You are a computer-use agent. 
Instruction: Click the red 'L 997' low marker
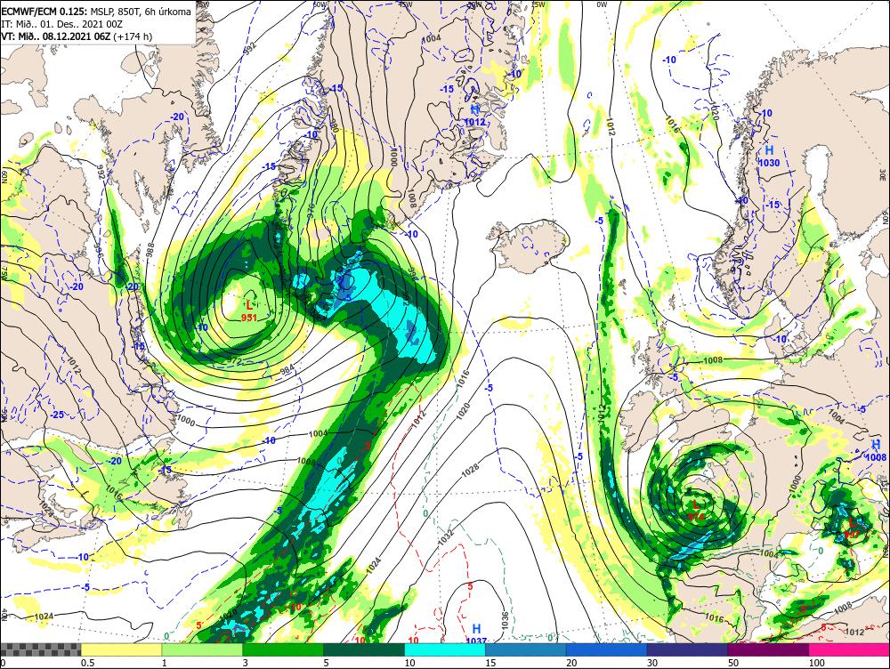coord(852,528)
